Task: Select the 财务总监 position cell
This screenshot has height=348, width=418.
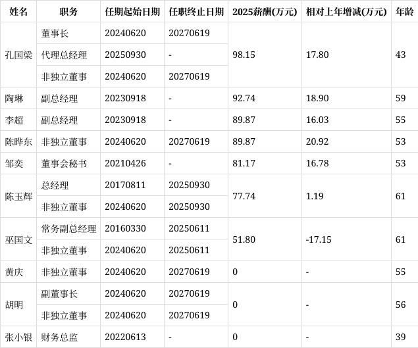Action: point(68,337)
